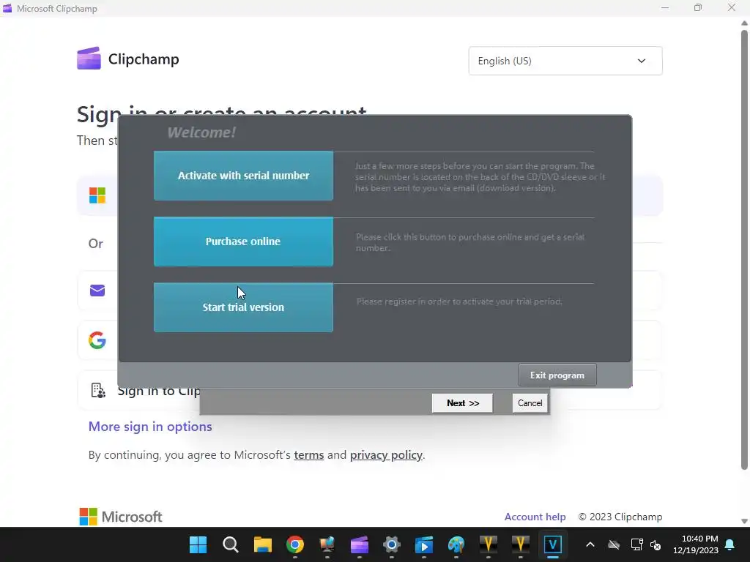Viewport: 750px width, 562px height.
Task: Switch to Google Chrome in taskbar
Action: tap(294, 544)
